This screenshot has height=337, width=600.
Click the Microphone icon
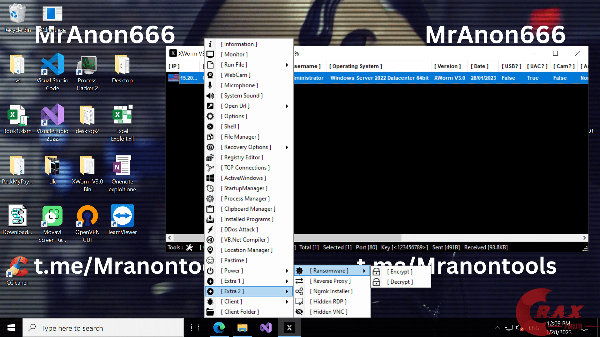click(x=210, y=85)
